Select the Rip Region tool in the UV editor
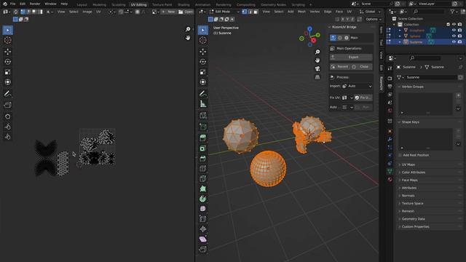This screenshot has height=262, width=466. (8, 105)
